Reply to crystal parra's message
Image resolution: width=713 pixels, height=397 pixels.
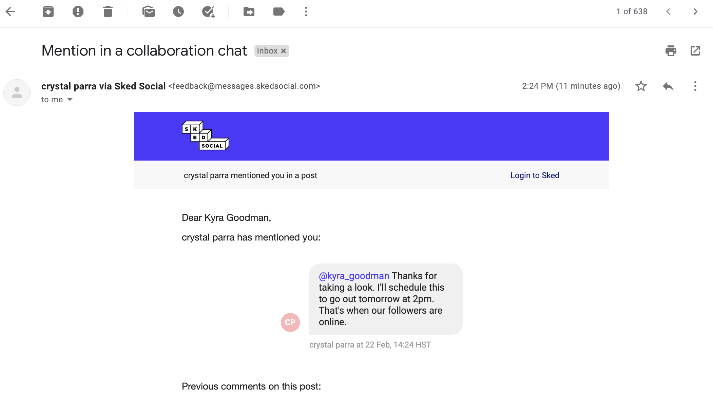point(668,86)
